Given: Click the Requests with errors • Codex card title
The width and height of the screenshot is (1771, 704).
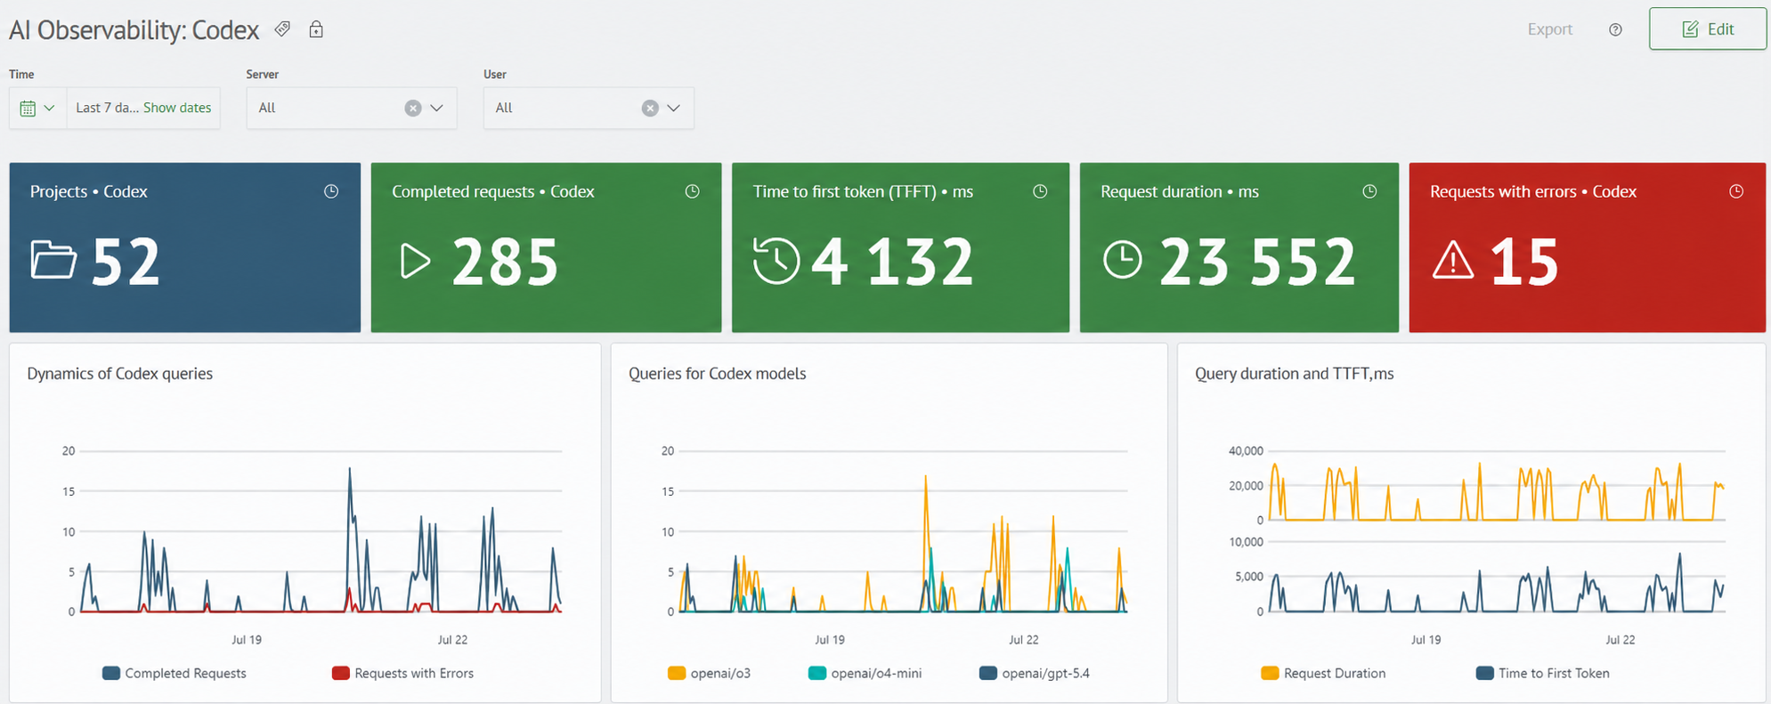Looking at the screenshot, I should click(1533, 191).
